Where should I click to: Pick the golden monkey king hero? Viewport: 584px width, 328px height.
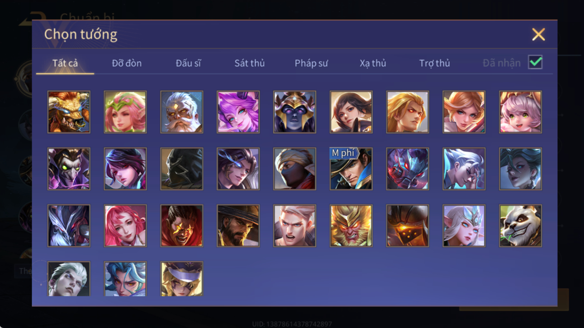click(351, 226)
